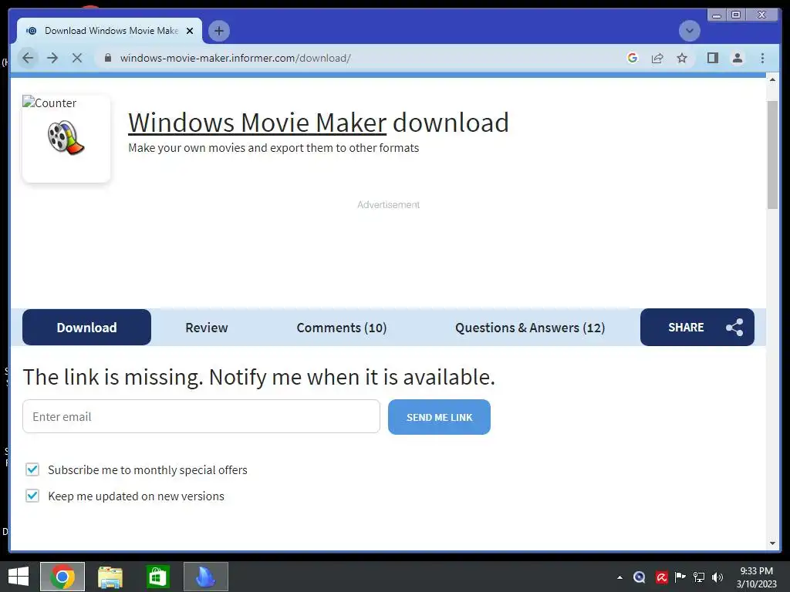Image resolution: width=790 pixels, height=592 pixels.
Task: Select the Download tab
Action: tap(86, 327)
